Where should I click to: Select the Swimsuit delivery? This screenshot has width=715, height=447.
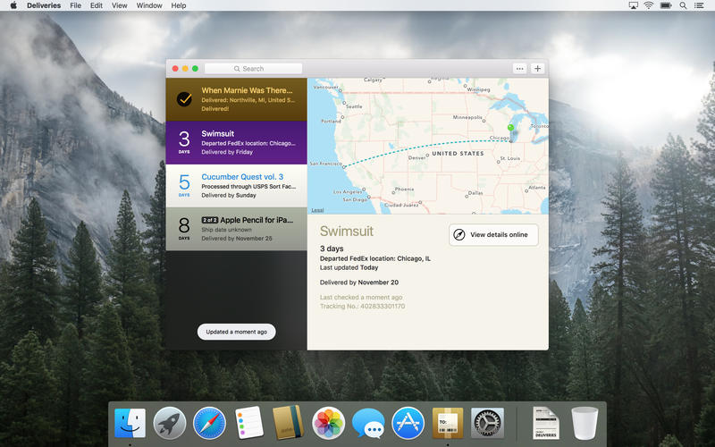click(236, 142)
